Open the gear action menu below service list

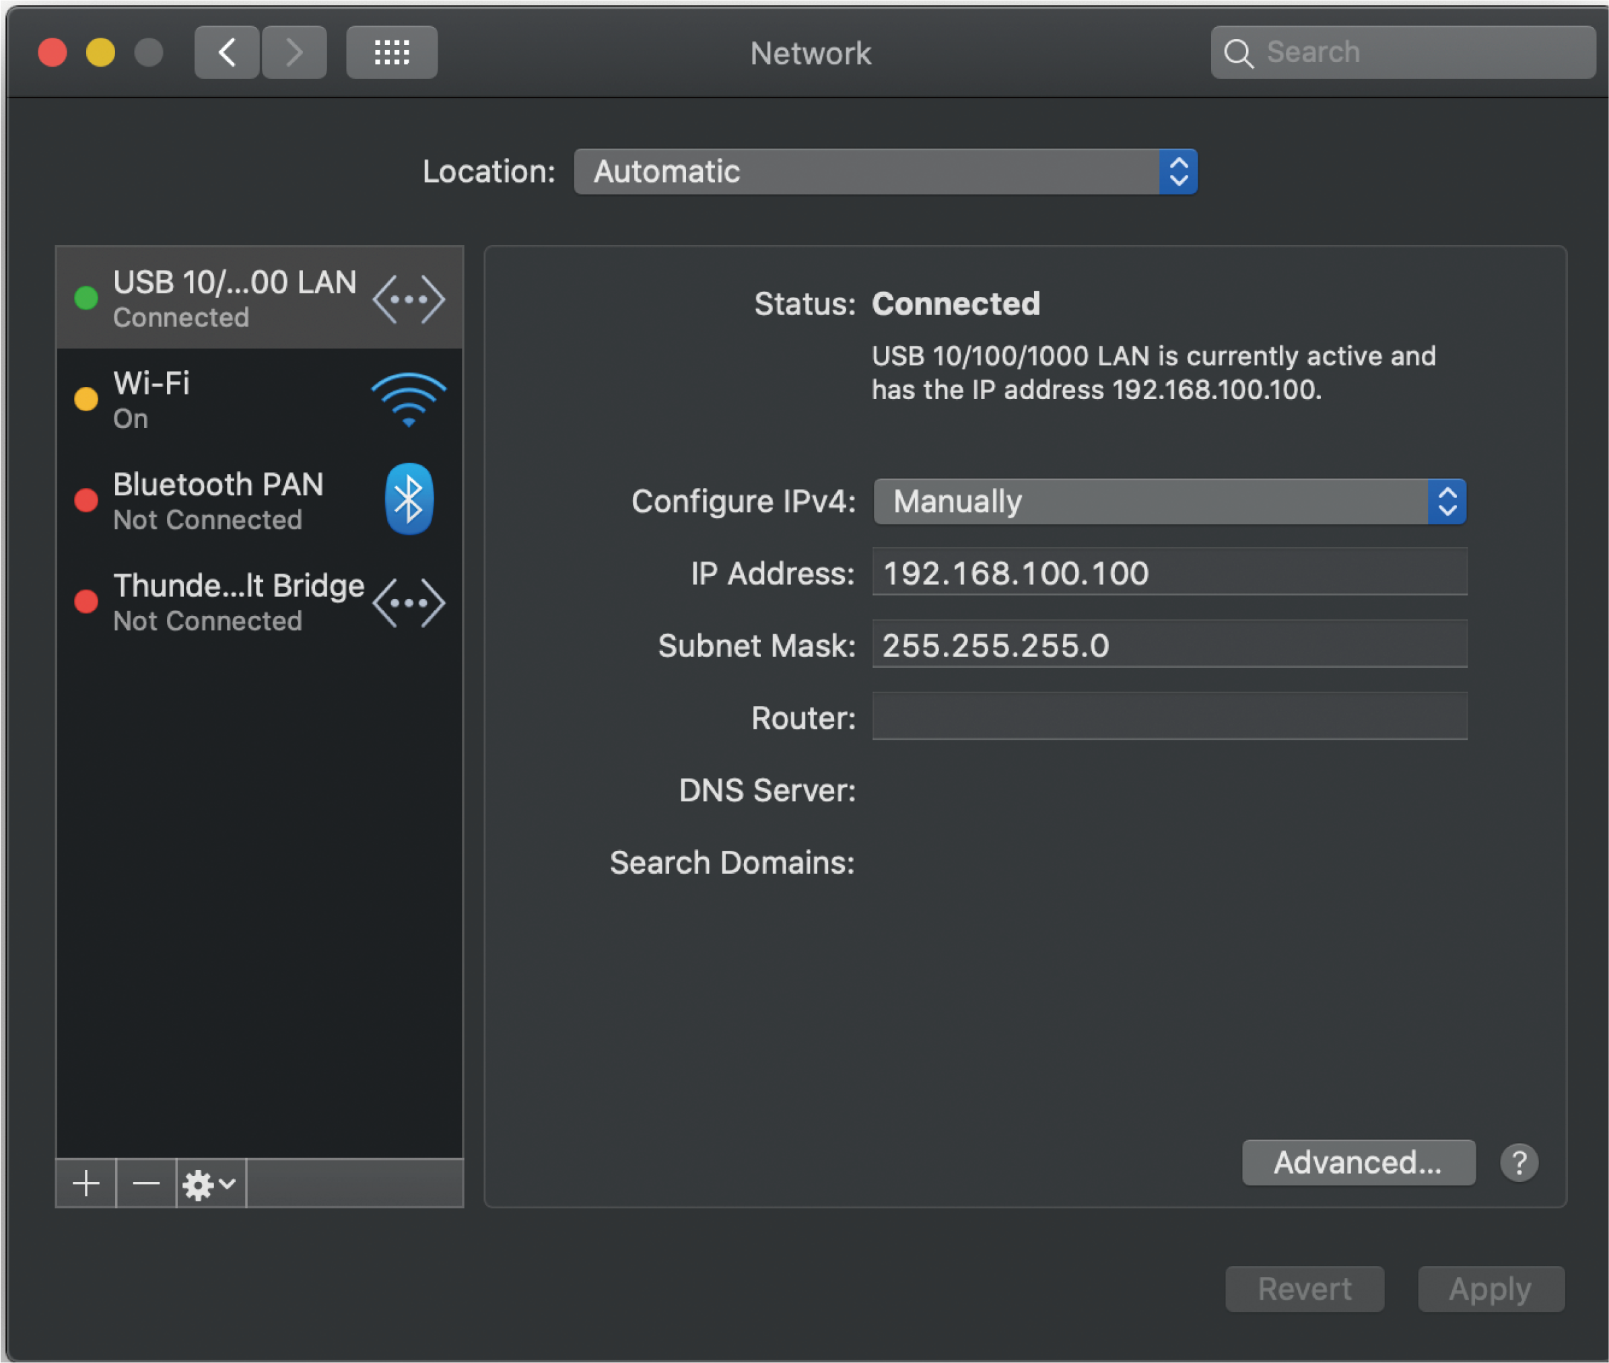200,1183
